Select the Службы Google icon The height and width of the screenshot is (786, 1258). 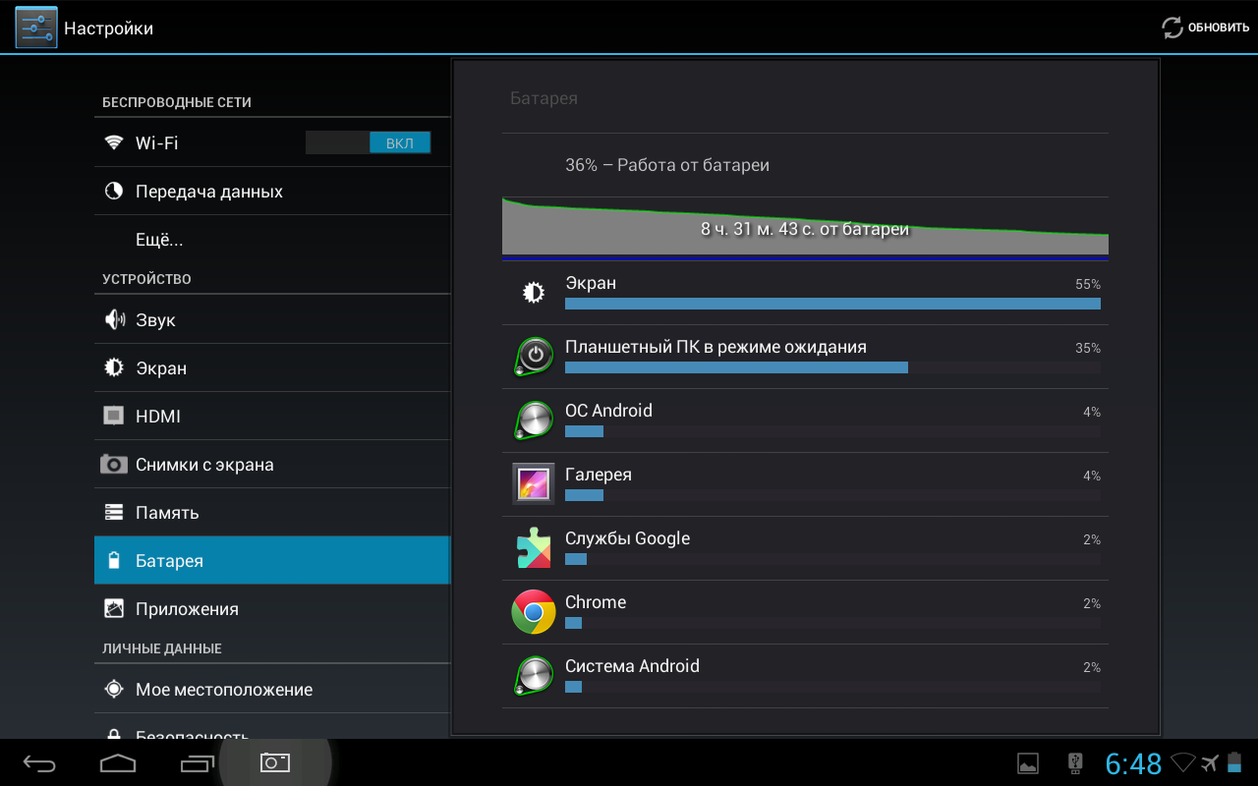[533, 547]
